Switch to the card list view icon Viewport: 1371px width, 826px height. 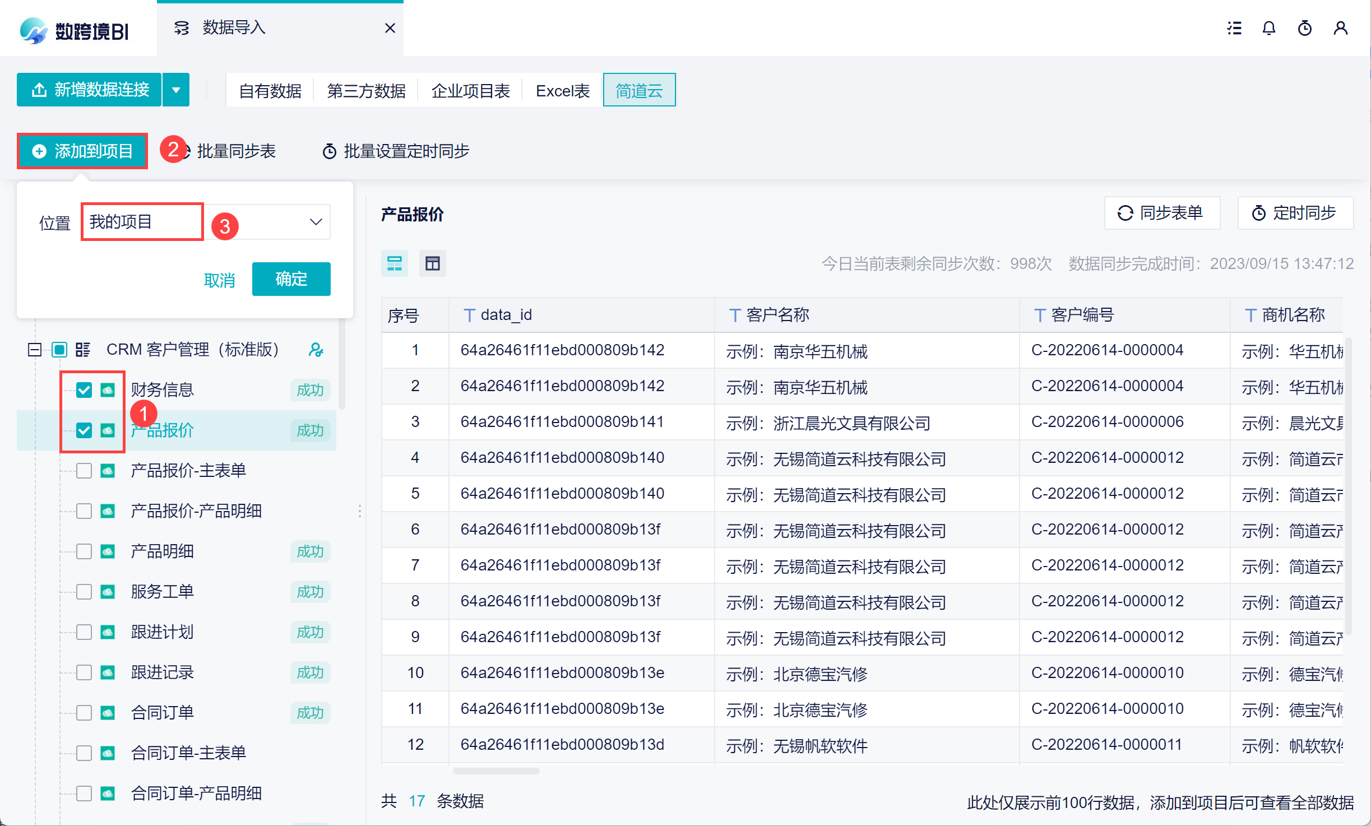coord(395,263)
